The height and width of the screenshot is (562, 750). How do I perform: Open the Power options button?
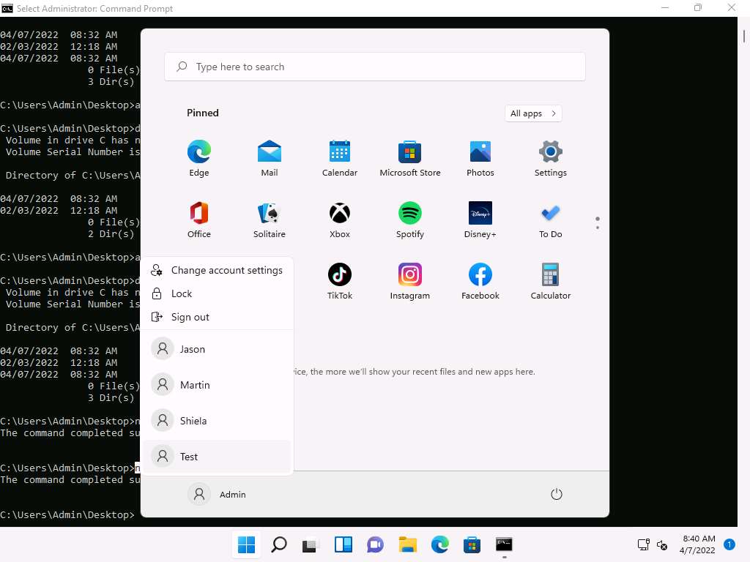click(x=556, y=495)
